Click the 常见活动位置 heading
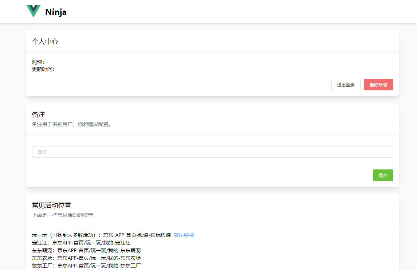 point(52,206)
